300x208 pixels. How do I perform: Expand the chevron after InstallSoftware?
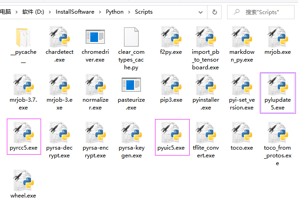point(100,12)
